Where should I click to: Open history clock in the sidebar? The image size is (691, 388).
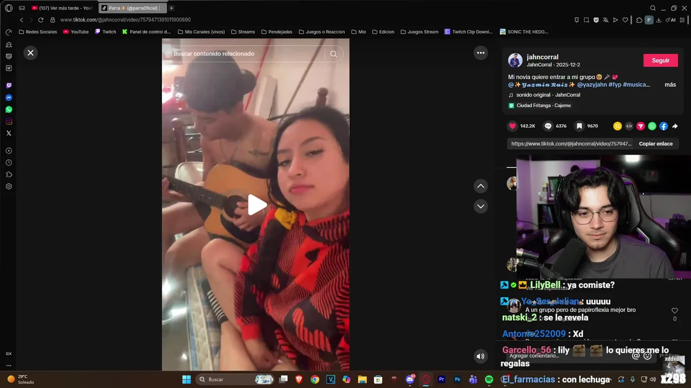pyautogui.click(x=9, y=163)
